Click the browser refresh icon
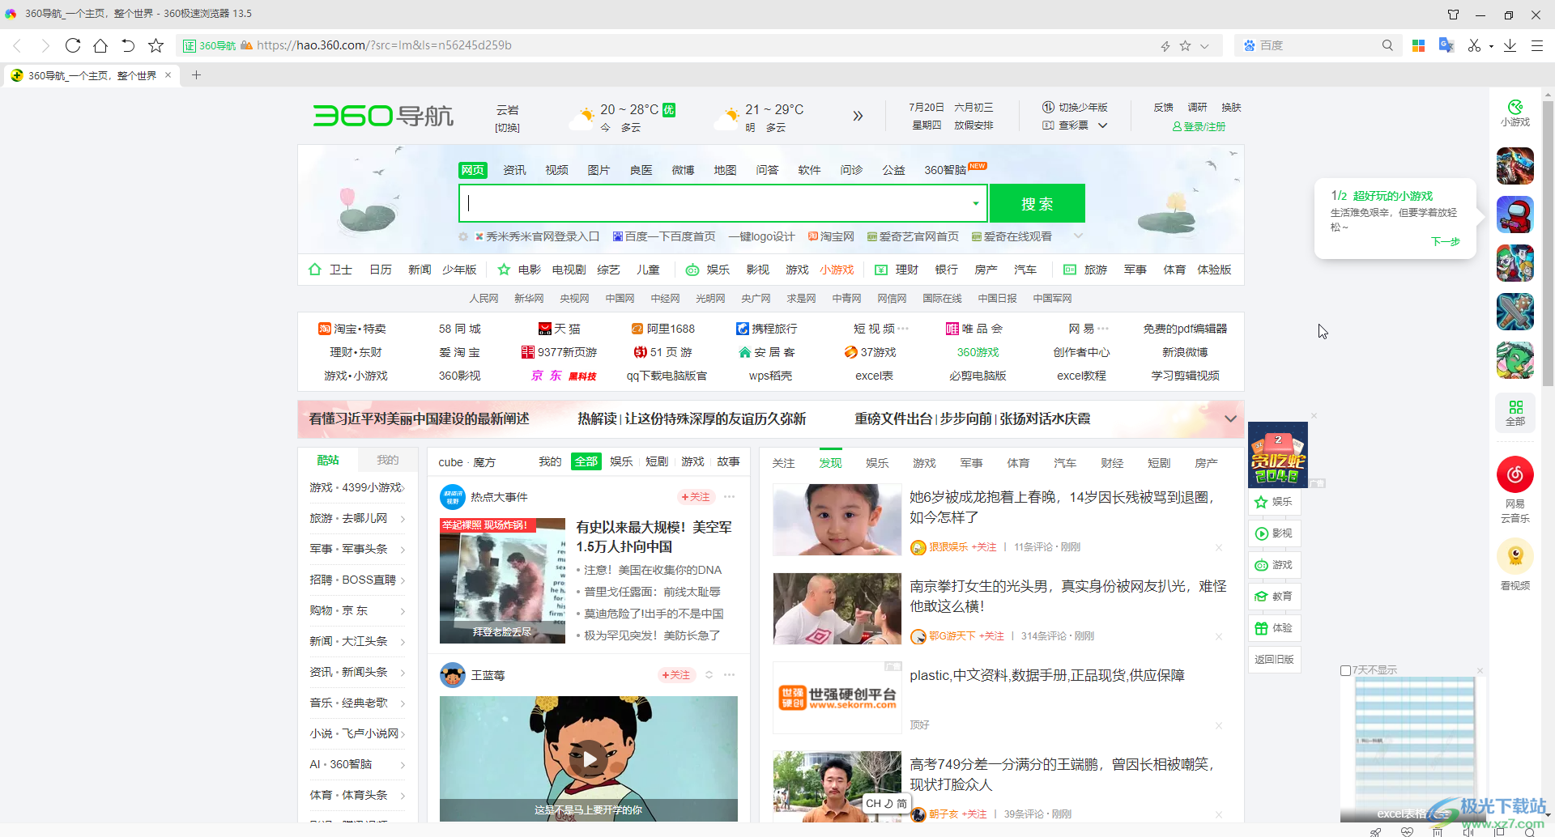 point(73,45)
